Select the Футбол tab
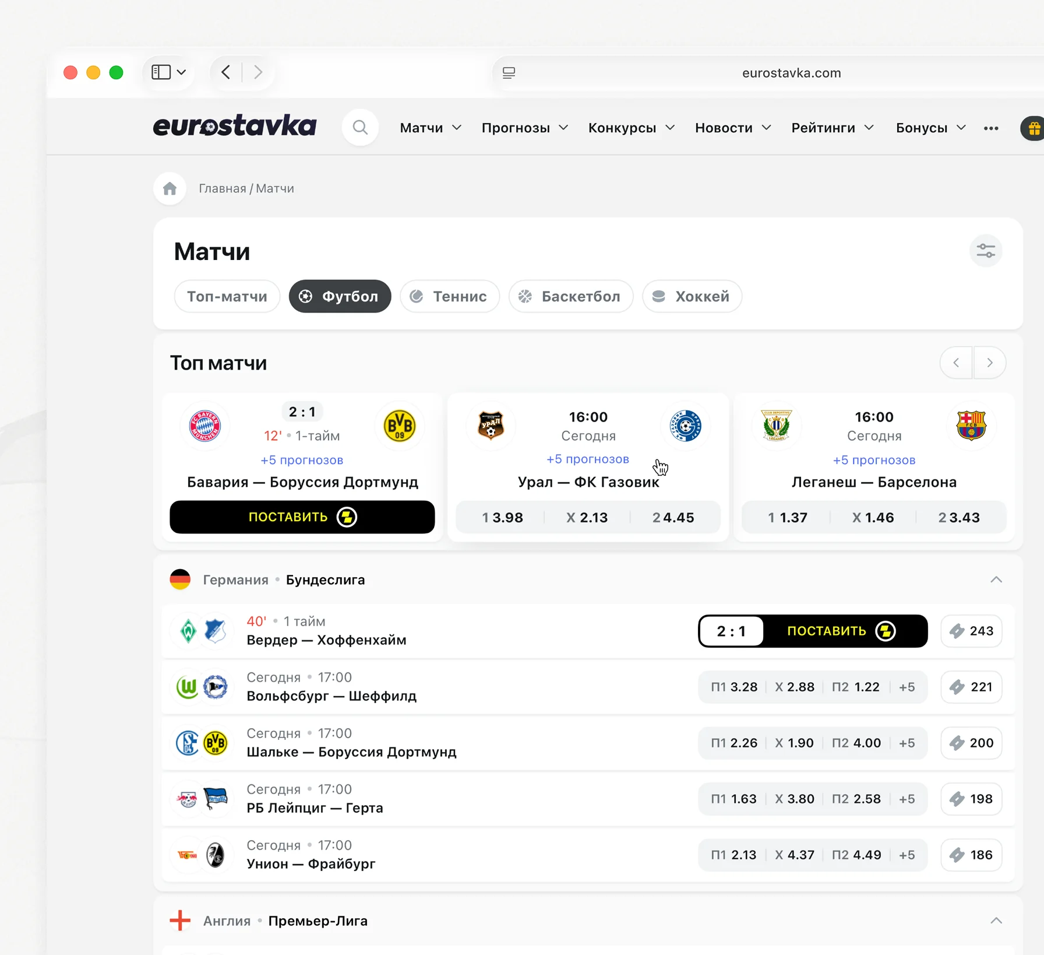The height and width of the screenshot is (955, 1044). point(340,296)
